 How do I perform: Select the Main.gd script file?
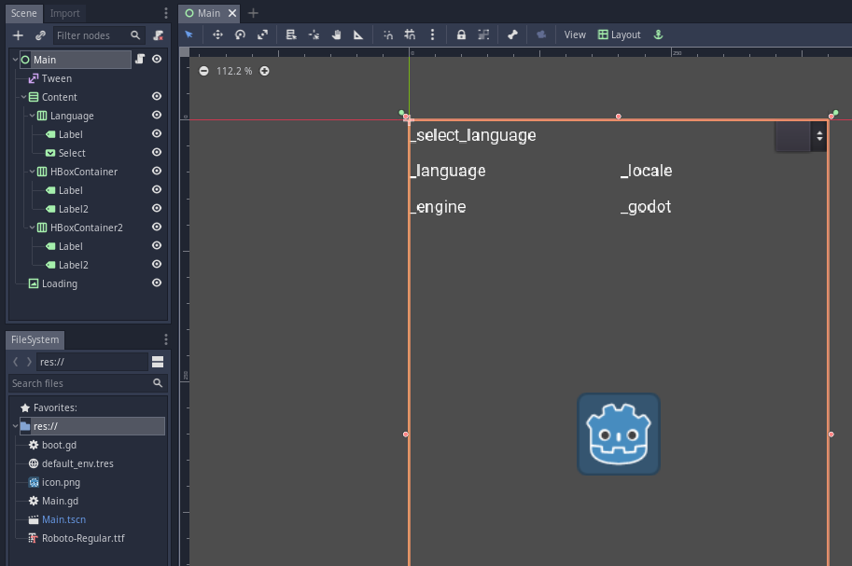[x=60, y=501]
